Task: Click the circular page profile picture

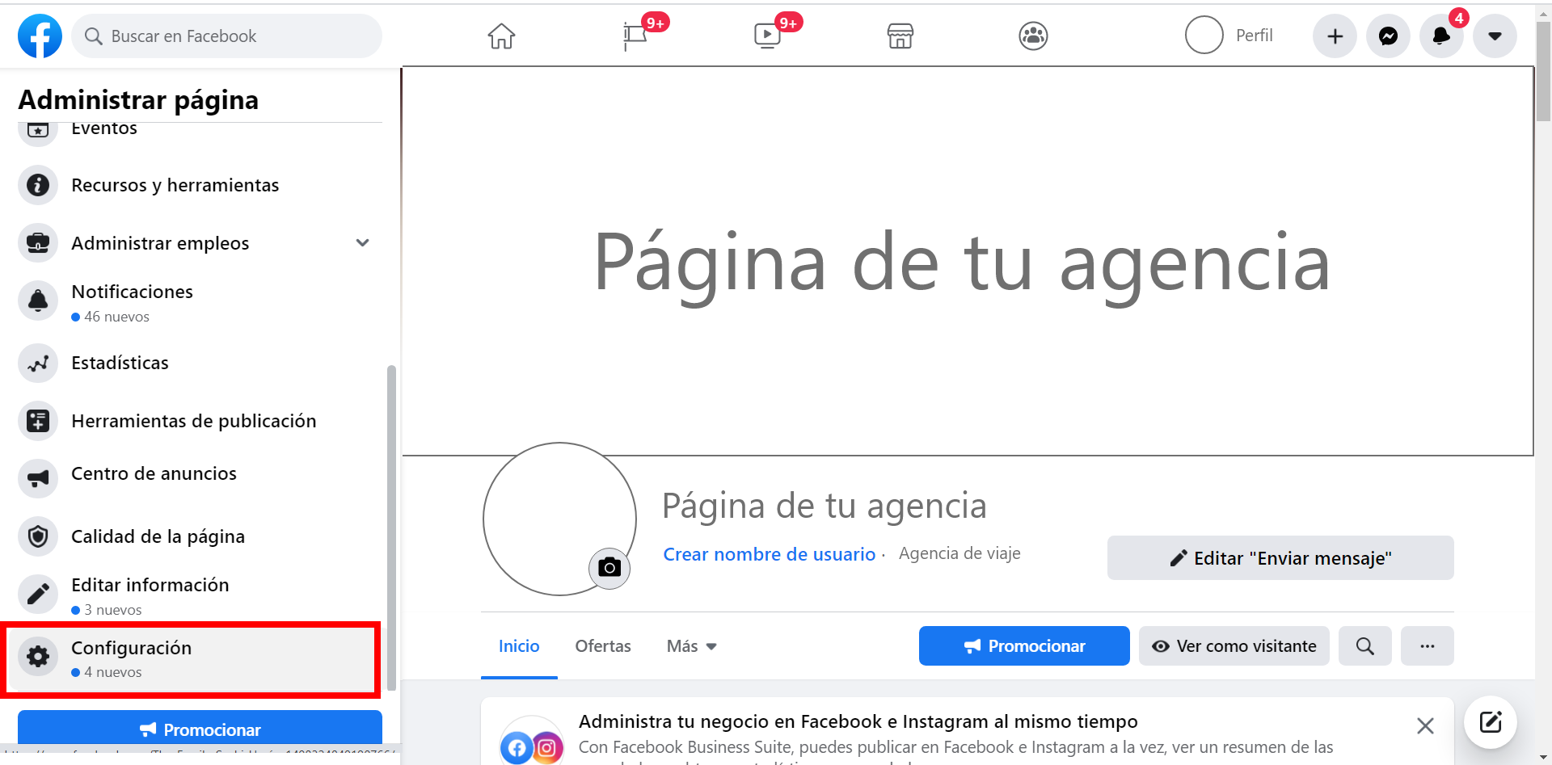Action: click(559, 519)
